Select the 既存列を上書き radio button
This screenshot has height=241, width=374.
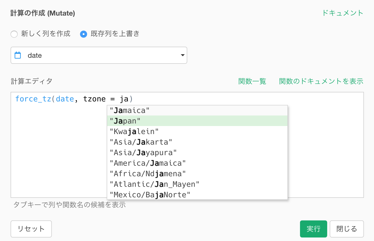point(84,34)
